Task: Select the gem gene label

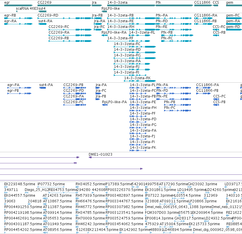Action: (x=229, y=3)
